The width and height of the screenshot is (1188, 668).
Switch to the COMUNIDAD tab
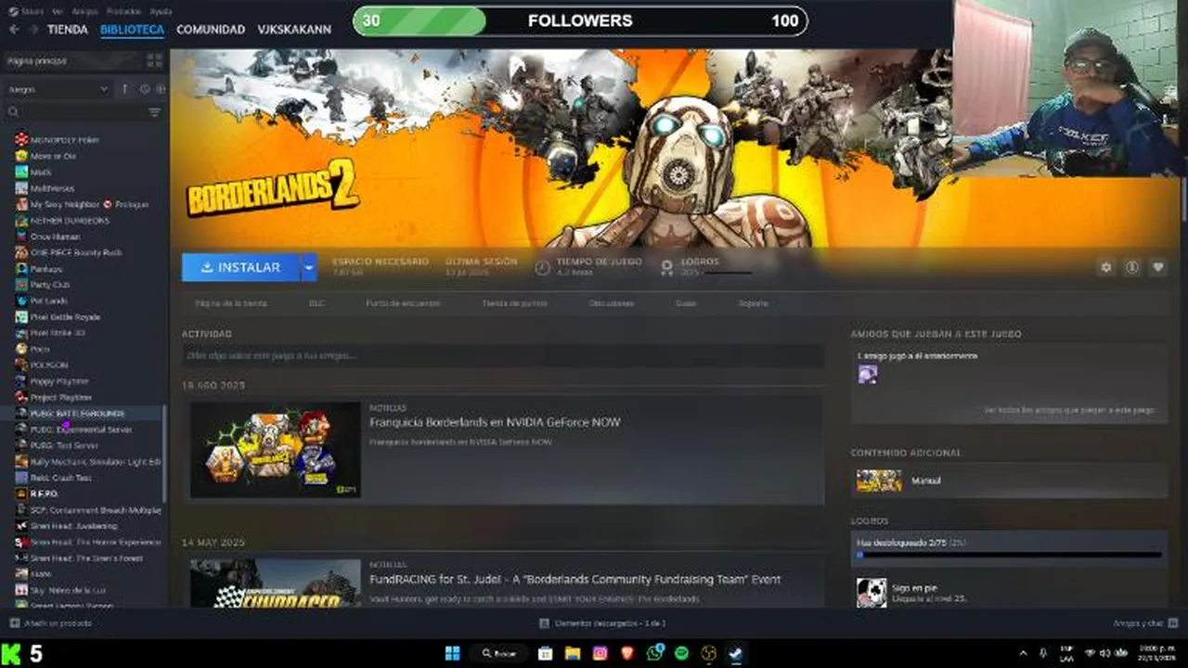pos(211,30)
